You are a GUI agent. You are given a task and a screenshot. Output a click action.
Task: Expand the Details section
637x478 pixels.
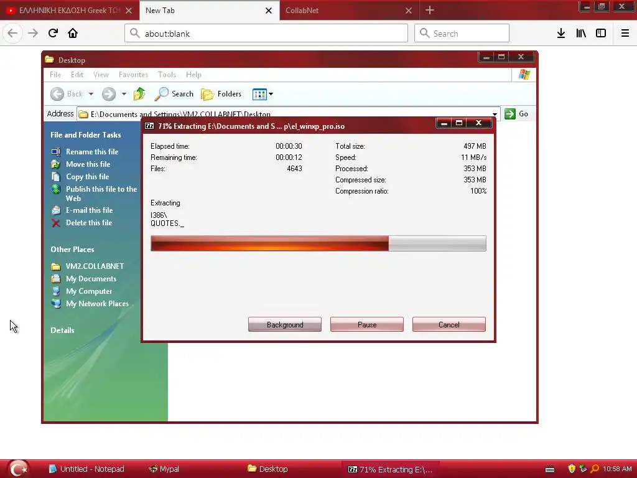(63, 330)
